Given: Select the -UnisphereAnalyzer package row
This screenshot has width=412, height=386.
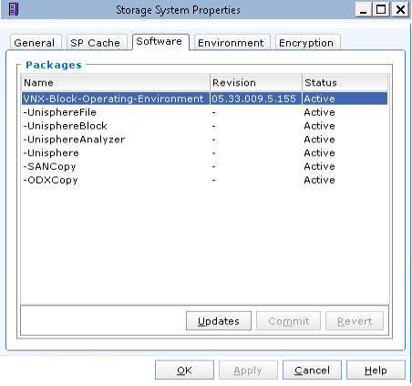Looking at the screenshot, I should pyautogui.click(x=204, y=140).
